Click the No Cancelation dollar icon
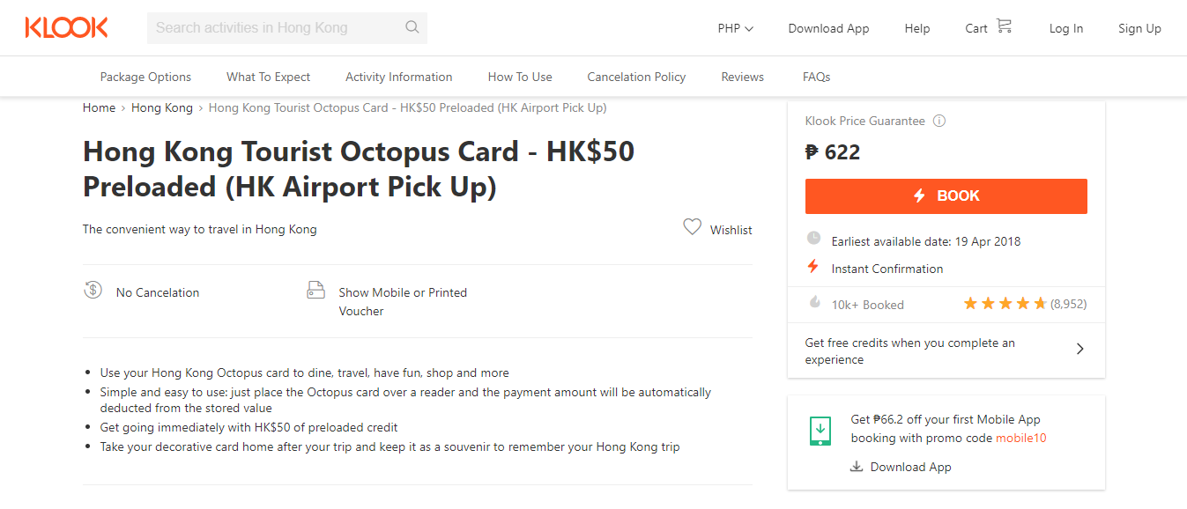This screenshot has width=1187, height=509. pos(93,290)
